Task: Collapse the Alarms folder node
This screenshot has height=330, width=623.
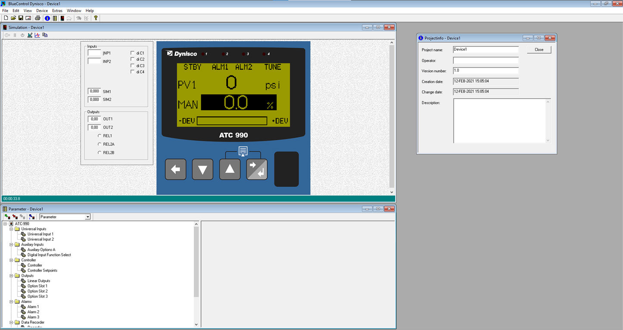Action: point(12,302)
